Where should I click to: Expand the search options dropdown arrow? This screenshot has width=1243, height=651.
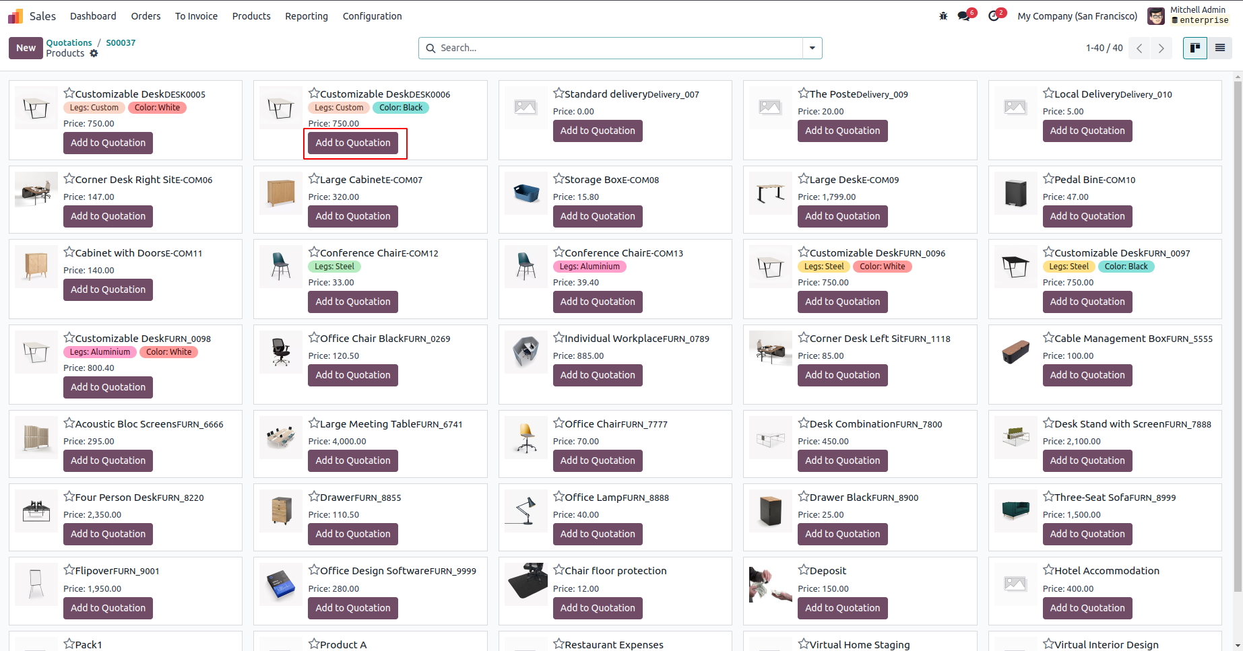click(x=812, y=48)
